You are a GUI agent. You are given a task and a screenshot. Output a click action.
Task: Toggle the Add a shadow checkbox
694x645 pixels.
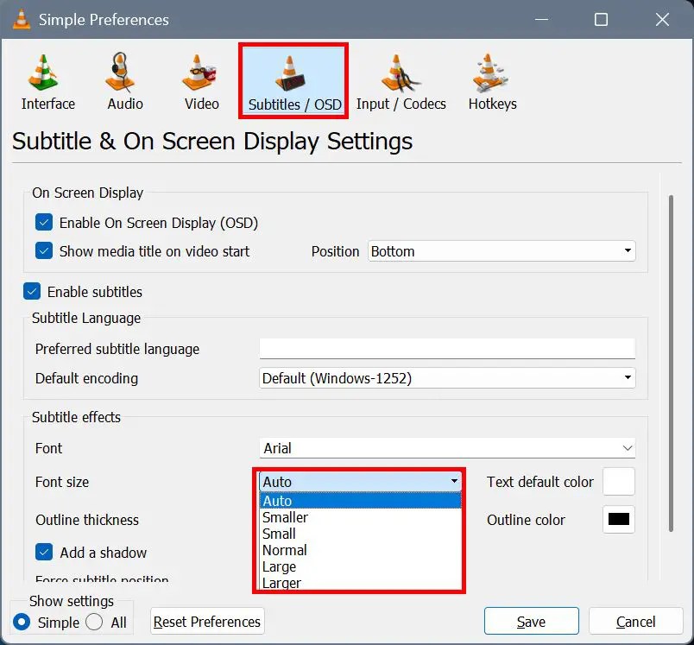(x=44, y=552)
